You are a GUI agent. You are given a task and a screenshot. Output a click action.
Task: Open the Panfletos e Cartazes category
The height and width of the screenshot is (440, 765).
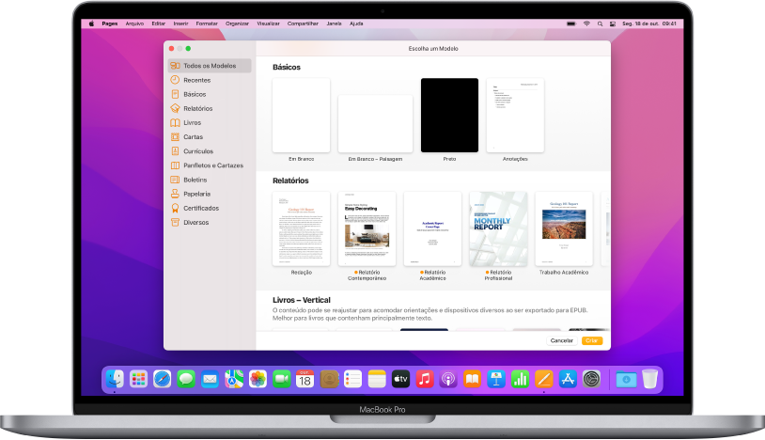click(212, 165)
